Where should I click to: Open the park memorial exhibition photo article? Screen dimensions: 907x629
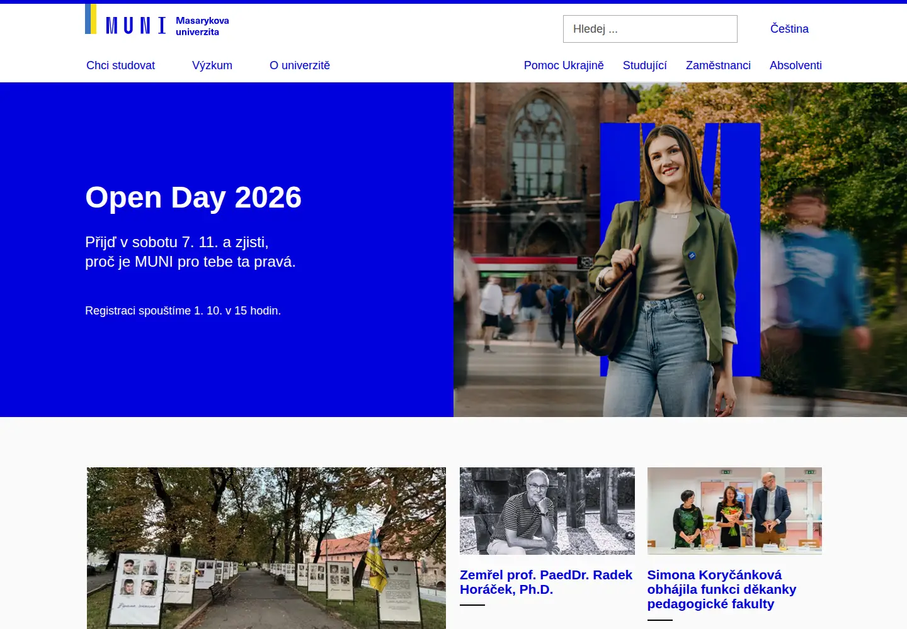[266, 548]
